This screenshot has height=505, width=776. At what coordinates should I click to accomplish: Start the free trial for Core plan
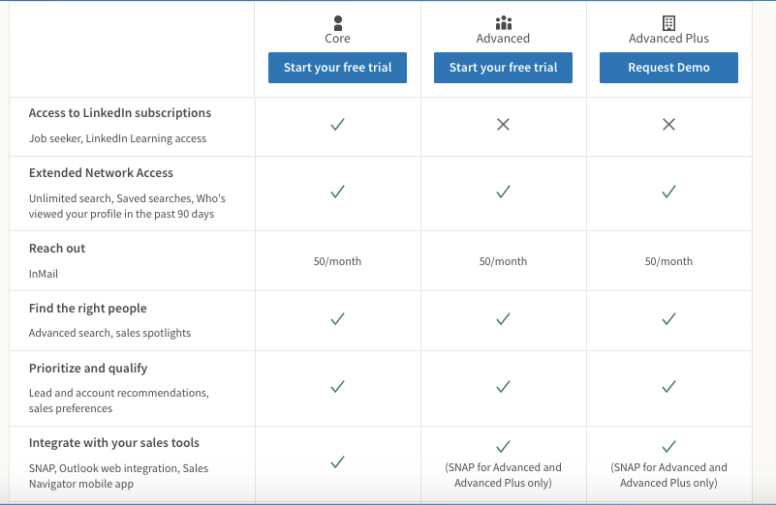click(337, 68)
